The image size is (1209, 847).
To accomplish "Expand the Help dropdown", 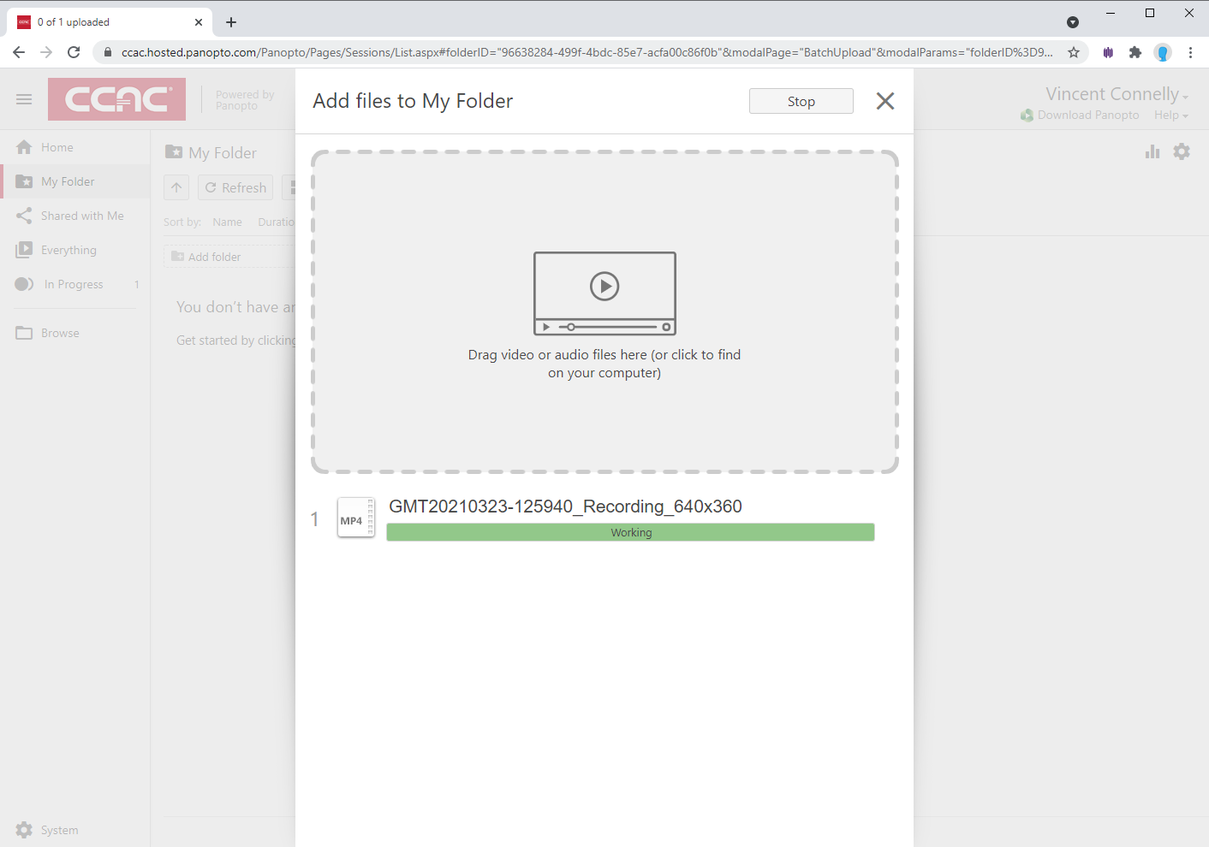I will 1171,115.
